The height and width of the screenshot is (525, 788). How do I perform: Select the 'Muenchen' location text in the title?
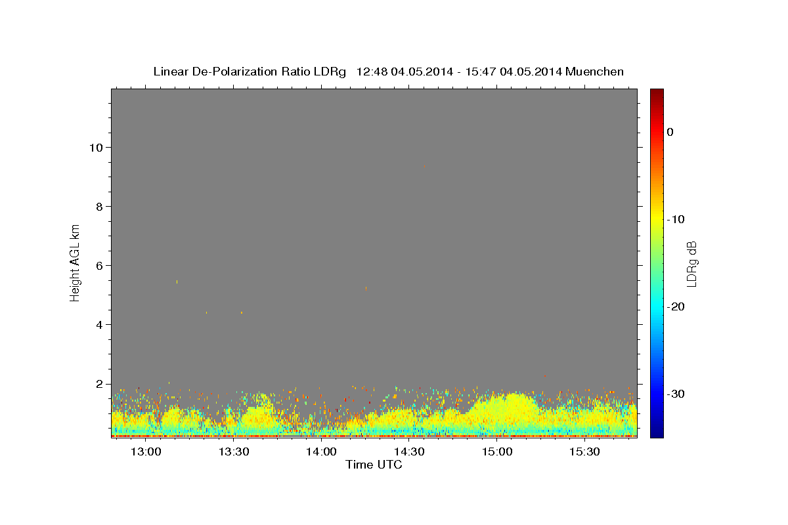[594, 72]
